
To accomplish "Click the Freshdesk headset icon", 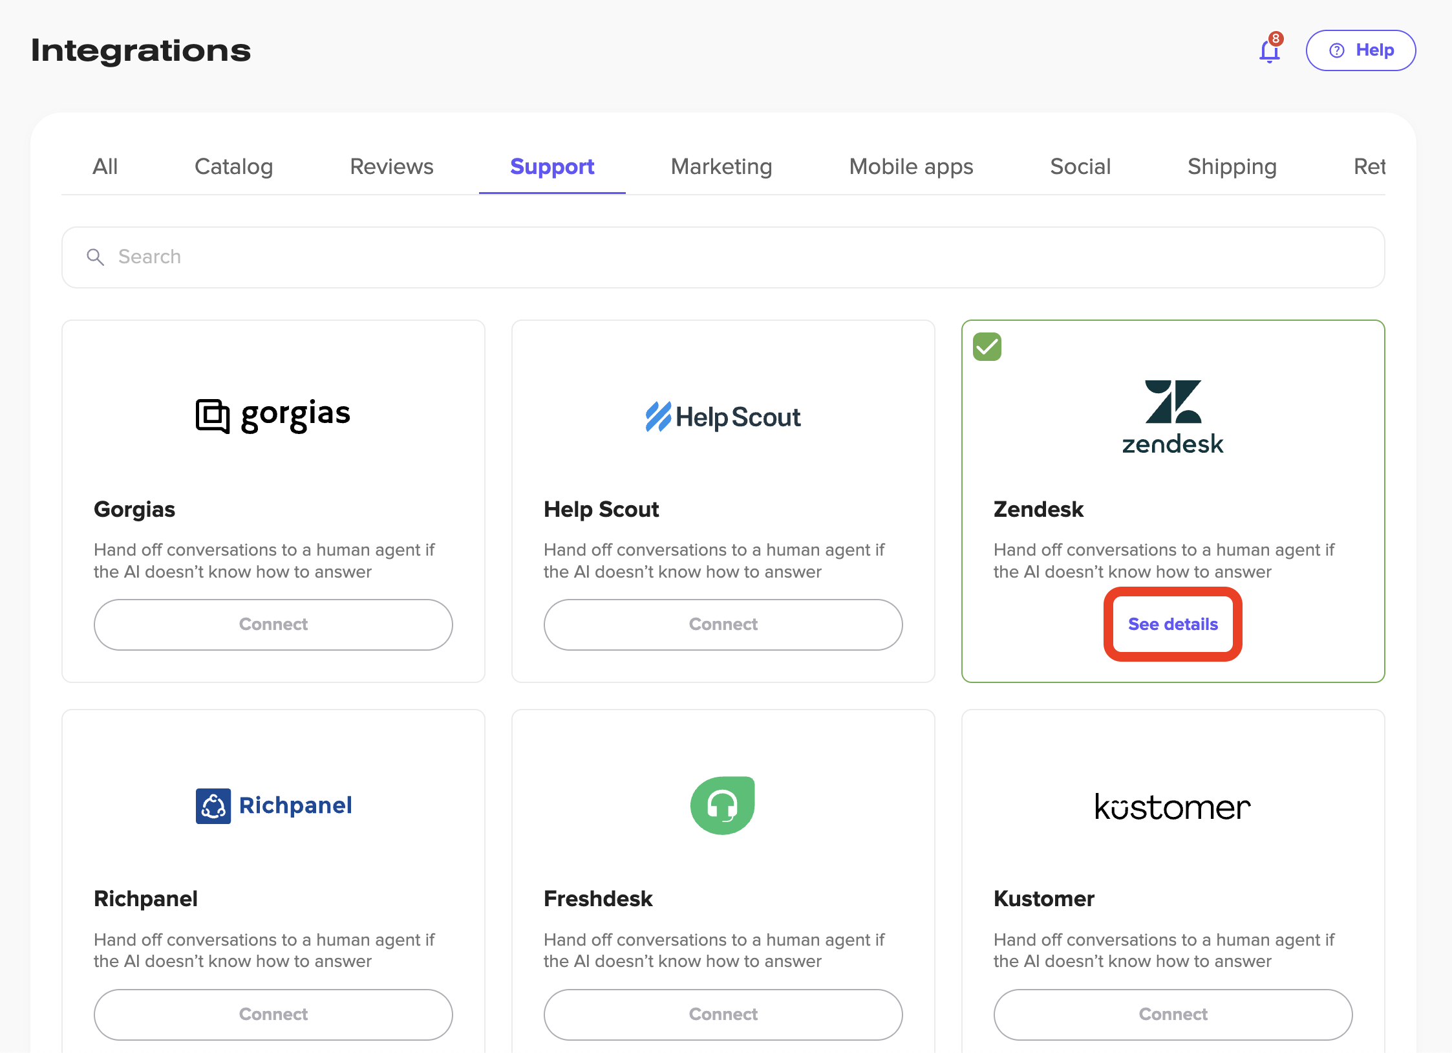I will click(x=723, y=805).
